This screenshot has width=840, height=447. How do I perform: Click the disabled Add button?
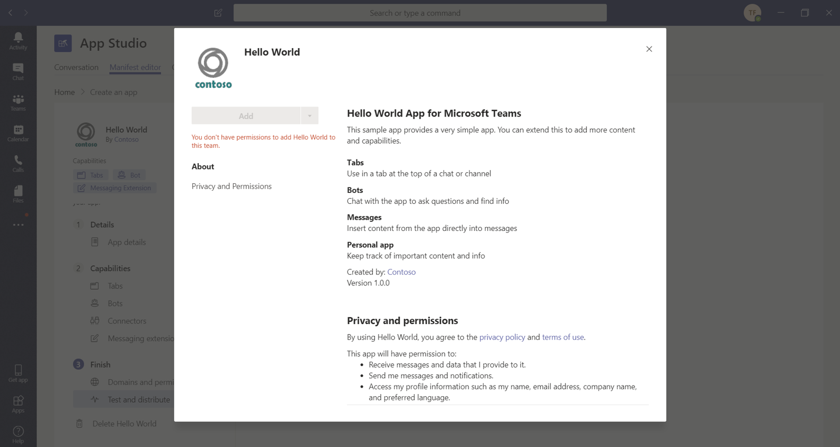246,115
